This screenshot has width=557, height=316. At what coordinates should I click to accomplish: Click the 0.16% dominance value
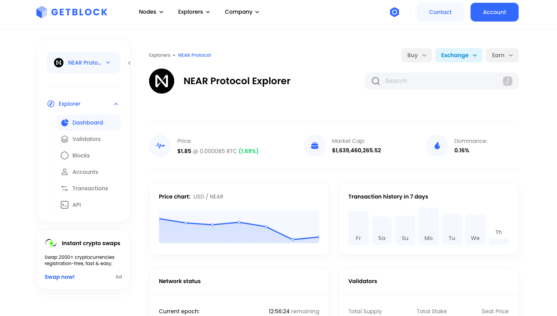tap(462, 150)
